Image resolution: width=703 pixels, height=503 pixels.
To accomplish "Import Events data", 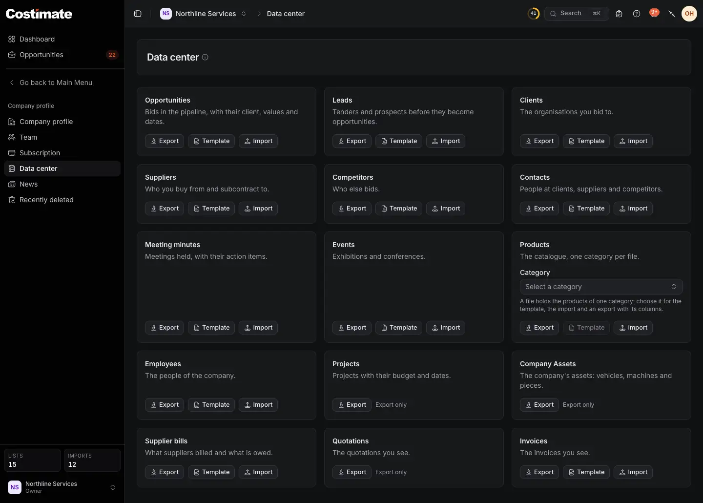I will click(446, 328).
